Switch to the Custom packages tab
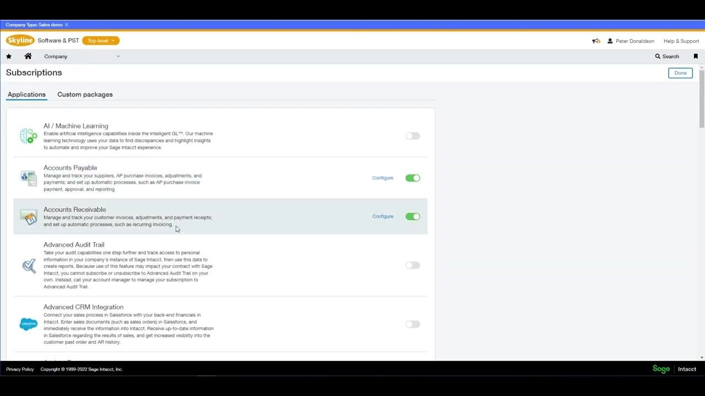 click(85, 95)
